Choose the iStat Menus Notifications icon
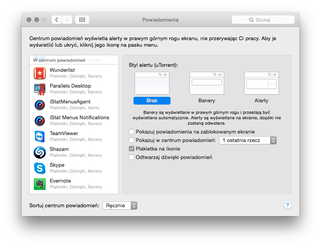The image size is (321, 247). tap(40, 121)
